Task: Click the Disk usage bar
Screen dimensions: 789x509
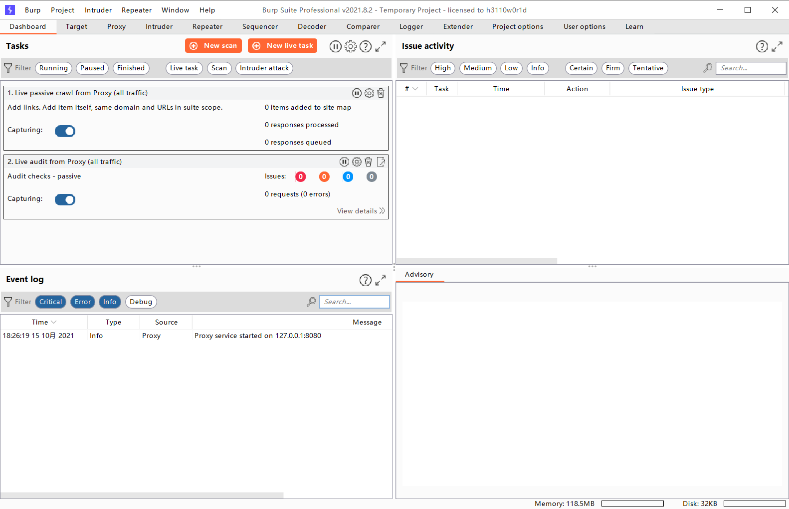Action: point(755,504)
